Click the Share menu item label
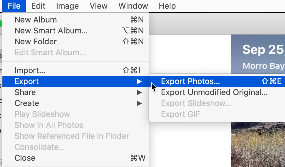The height and width of the screenshot is (167, 285). coord(25,92)
